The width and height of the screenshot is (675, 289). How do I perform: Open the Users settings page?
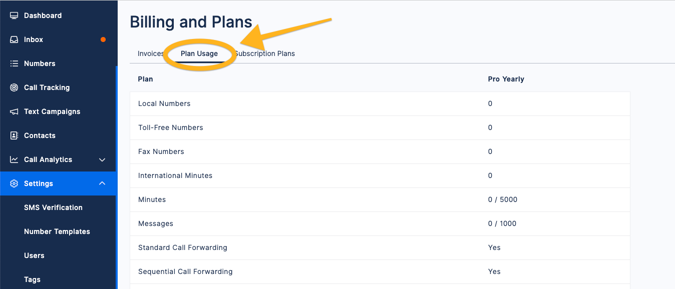[x=34, y=255]
